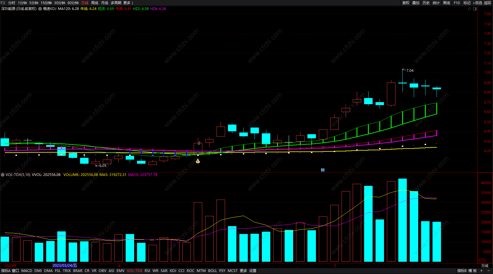Select PSY indicator tab
This screenshot has height=274, width=493.
coord(222,271)
